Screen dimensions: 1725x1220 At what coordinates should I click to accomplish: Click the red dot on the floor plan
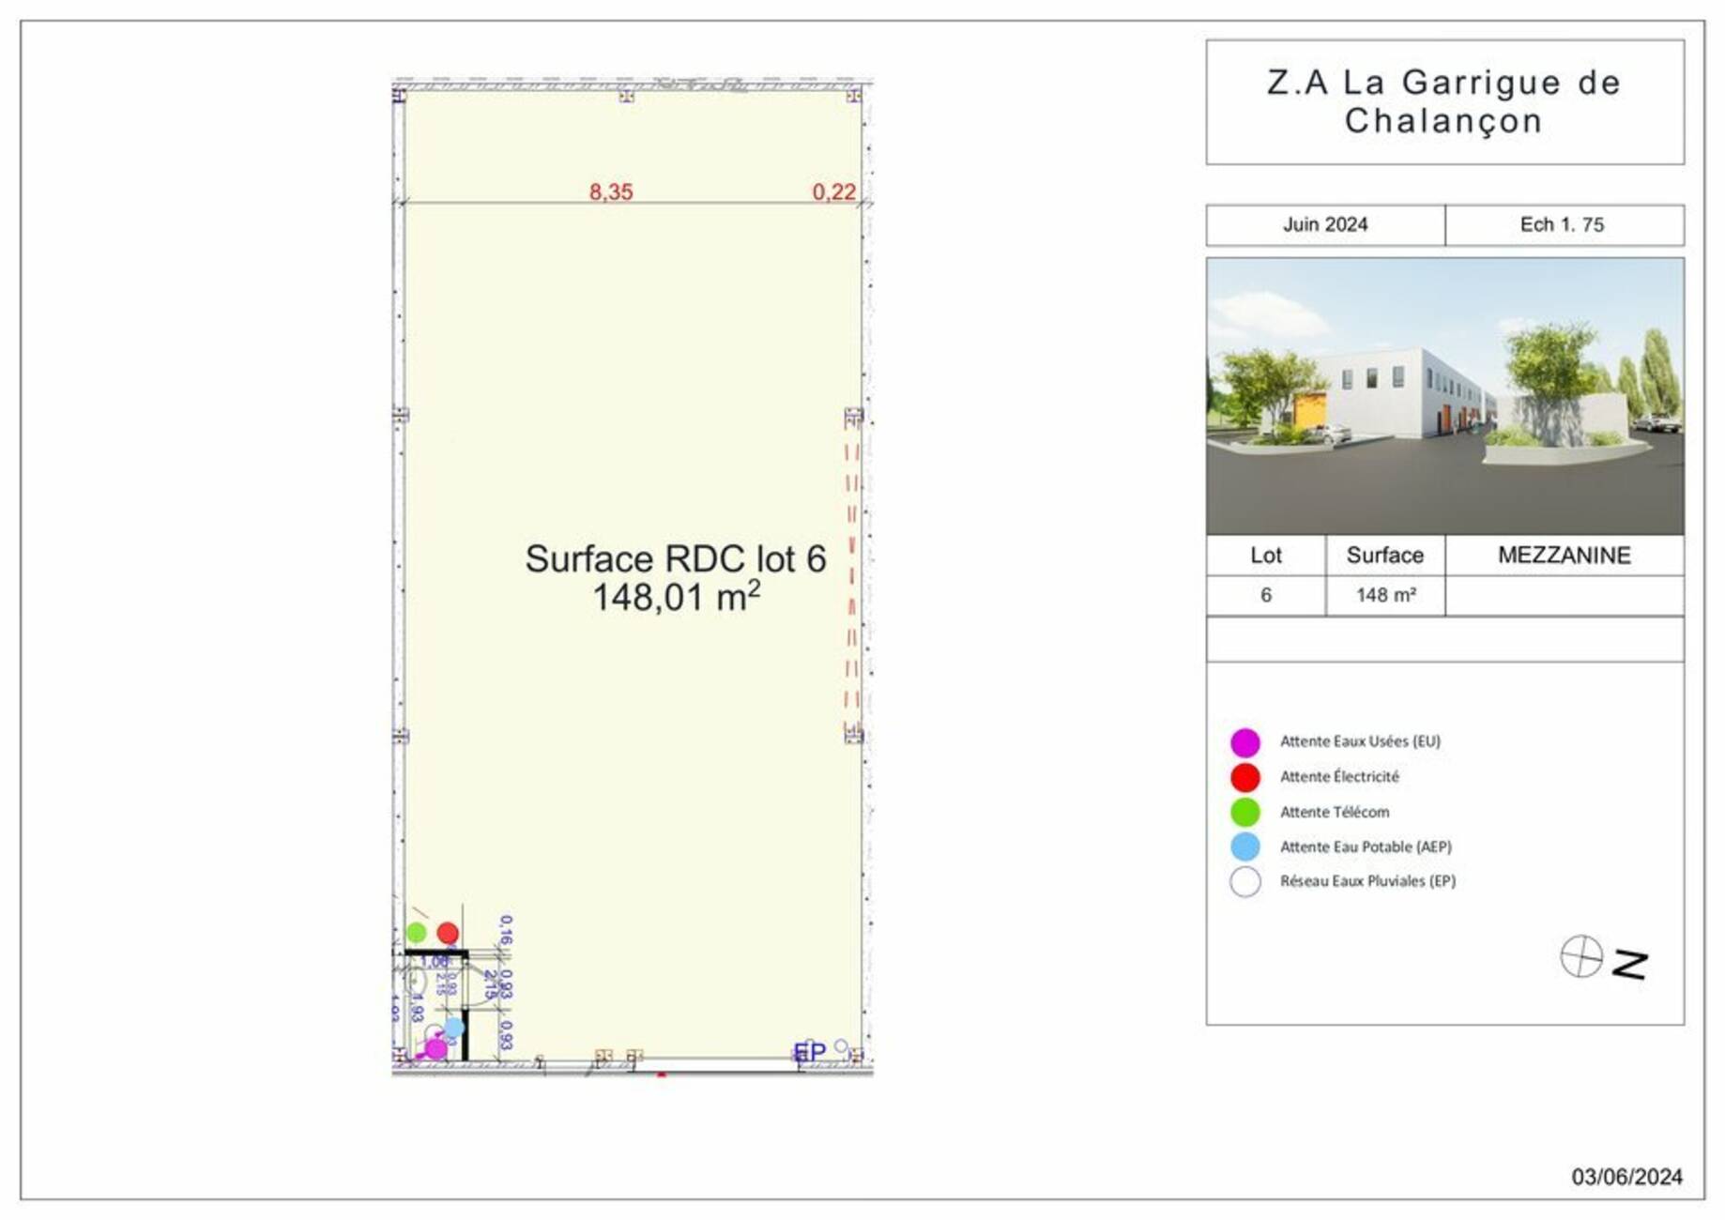click(x=448, y=933)
